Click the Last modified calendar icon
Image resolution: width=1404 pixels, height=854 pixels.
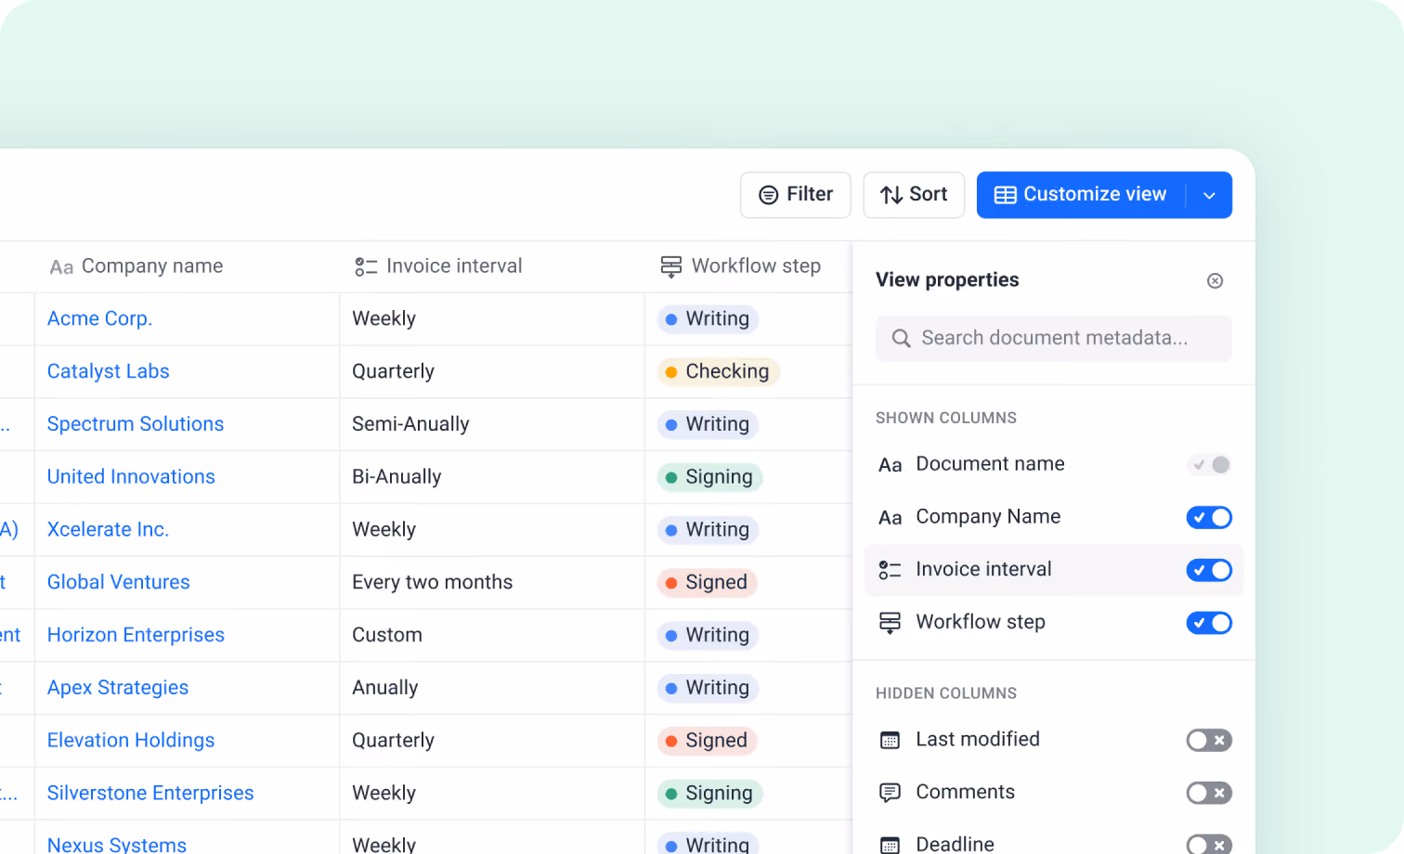(x=890, y=740)
